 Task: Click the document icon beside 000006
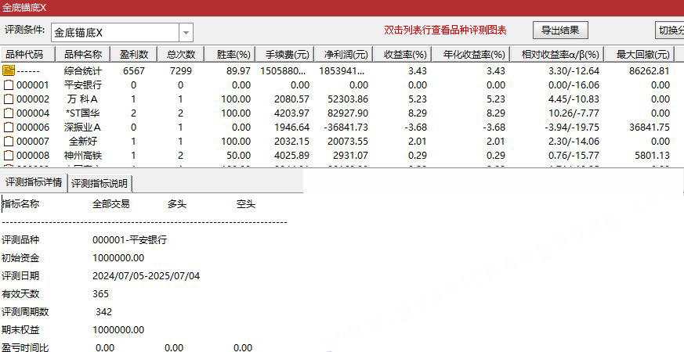coord(9,128)
